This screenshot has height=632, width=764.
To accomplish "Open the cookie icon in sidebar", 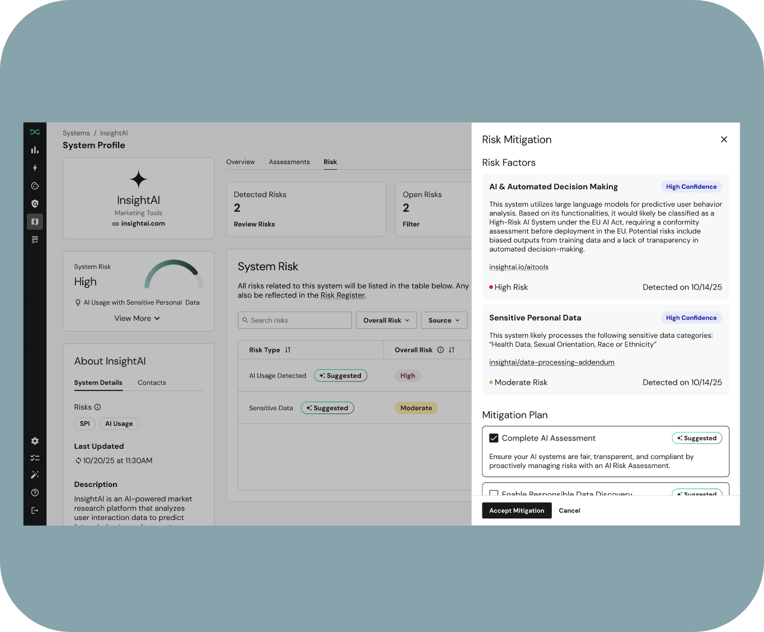I will [x=35, y=186].
